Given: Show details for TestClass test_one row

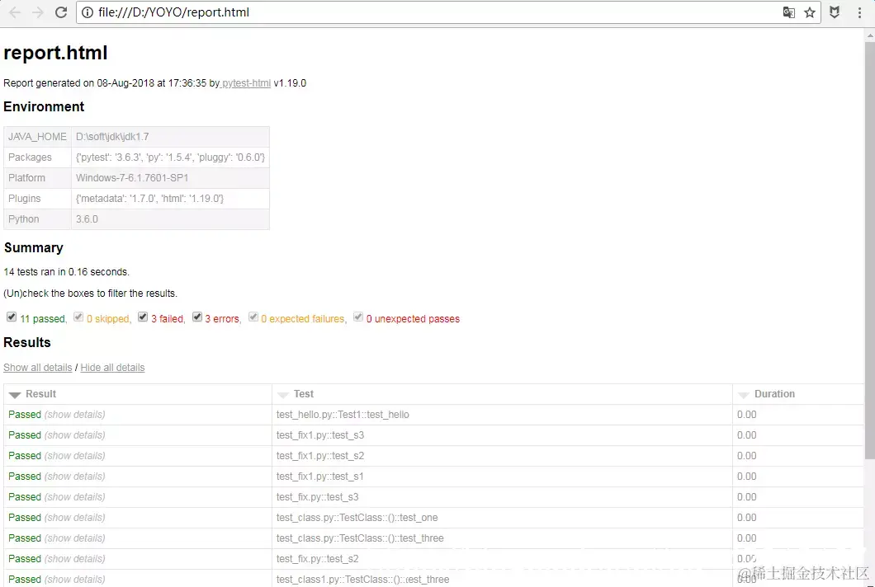Looking at the screenshot, I should [75, 517].
